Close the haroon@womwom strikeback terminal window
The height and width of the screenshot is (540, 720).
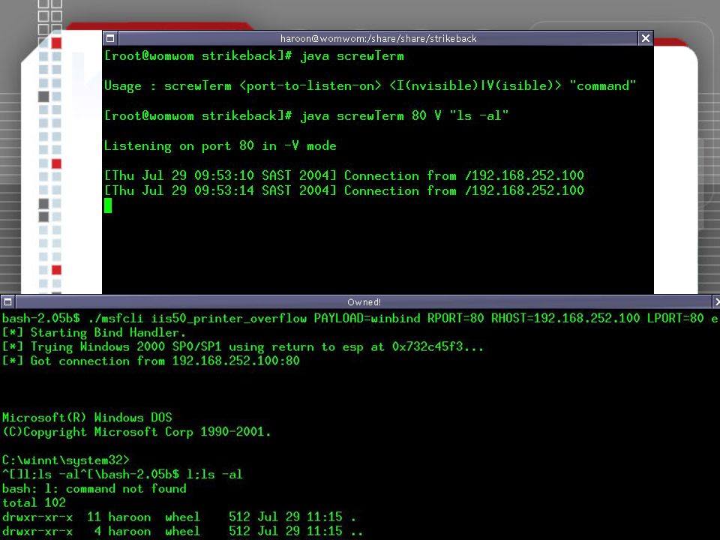(646, 38)
